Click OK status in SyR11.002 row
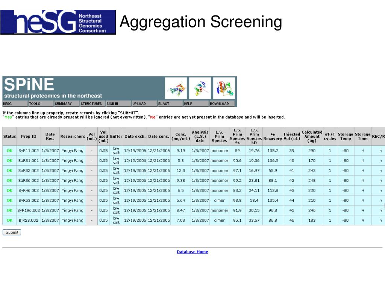385x289 pixels. (9, 151)
